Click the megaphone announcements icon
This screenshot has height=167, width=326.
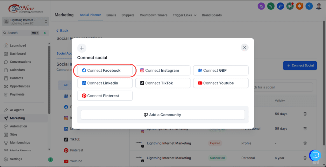coord(290,6)
